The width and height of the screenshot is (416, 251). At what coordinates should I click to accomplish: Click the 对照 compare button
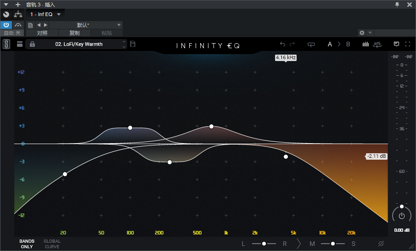pos(42,33)
